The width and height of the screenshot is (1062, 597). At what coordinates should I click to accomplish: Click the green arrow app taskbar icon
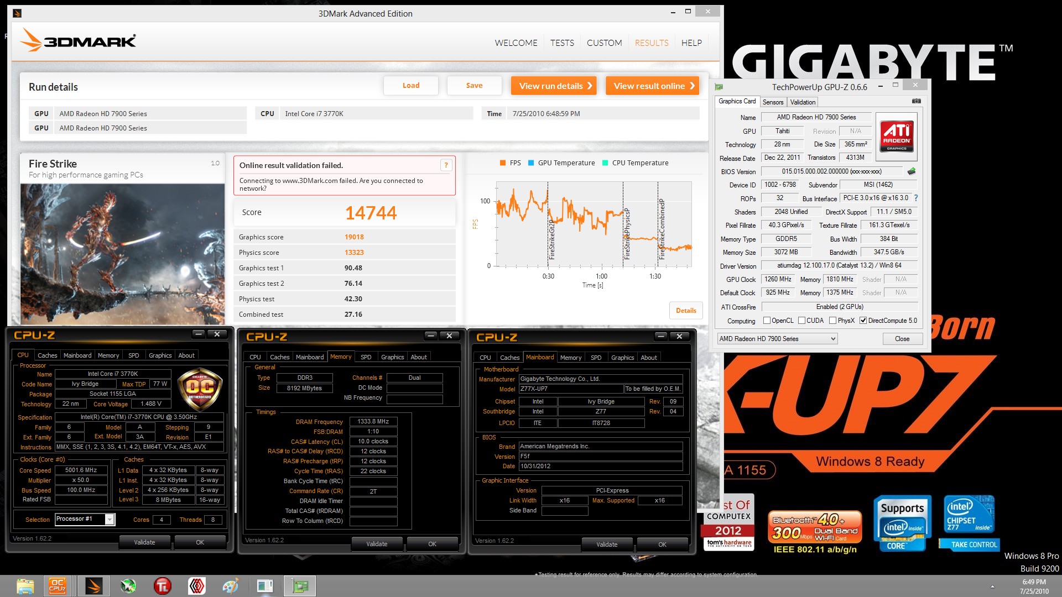tap(128, 586)
